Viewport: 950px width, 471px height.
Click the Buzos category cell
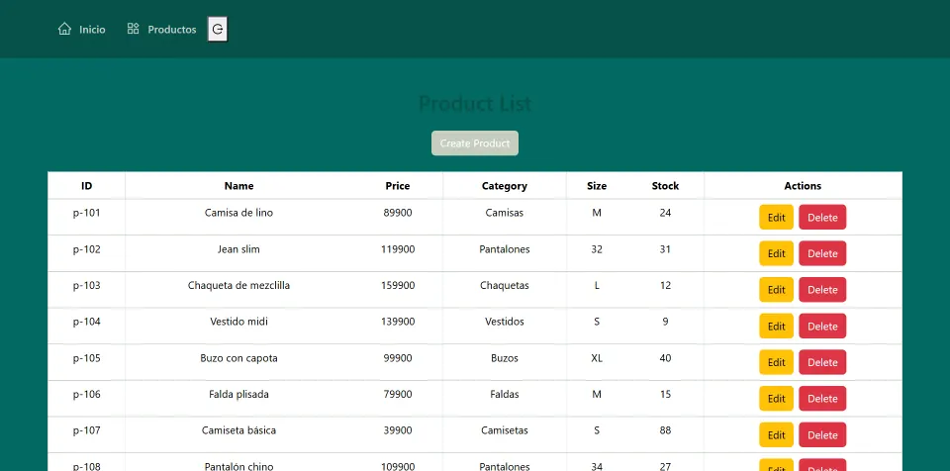click(504, 362)
